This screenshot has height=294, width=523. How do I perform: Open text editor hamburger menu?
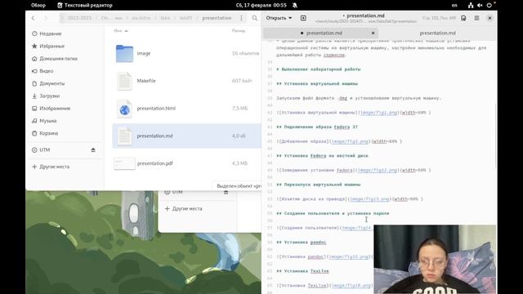476,18
